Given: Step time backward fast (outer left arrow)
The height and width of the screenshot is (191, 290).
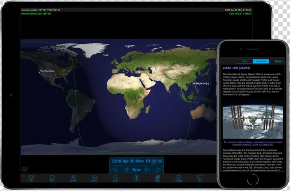Looking at the screenshot, I should [x=115, y=170].
